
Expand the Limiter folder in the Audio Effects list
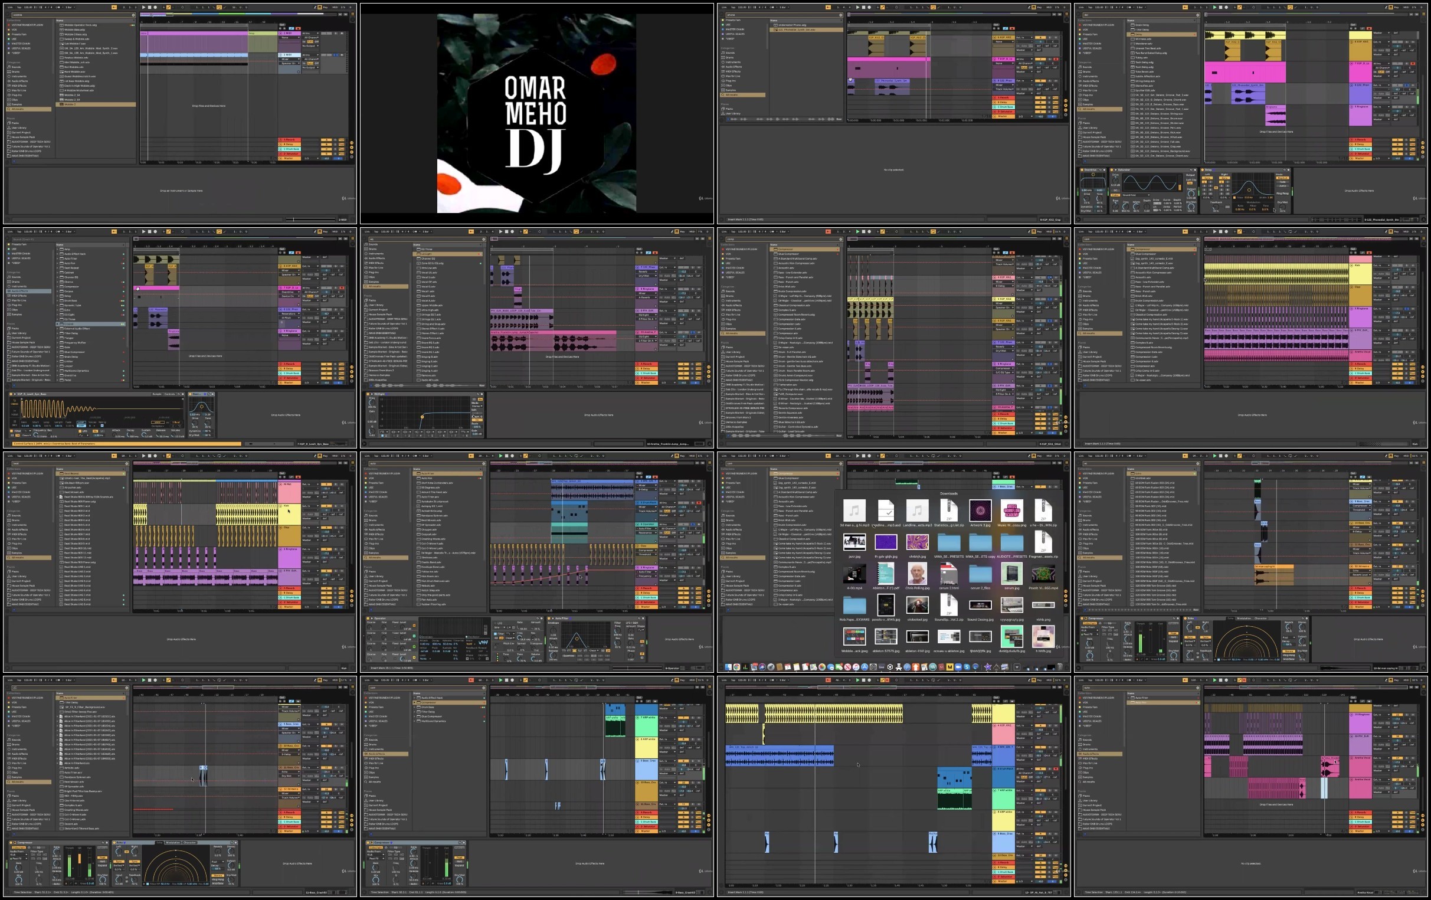[x=57, y=362]
